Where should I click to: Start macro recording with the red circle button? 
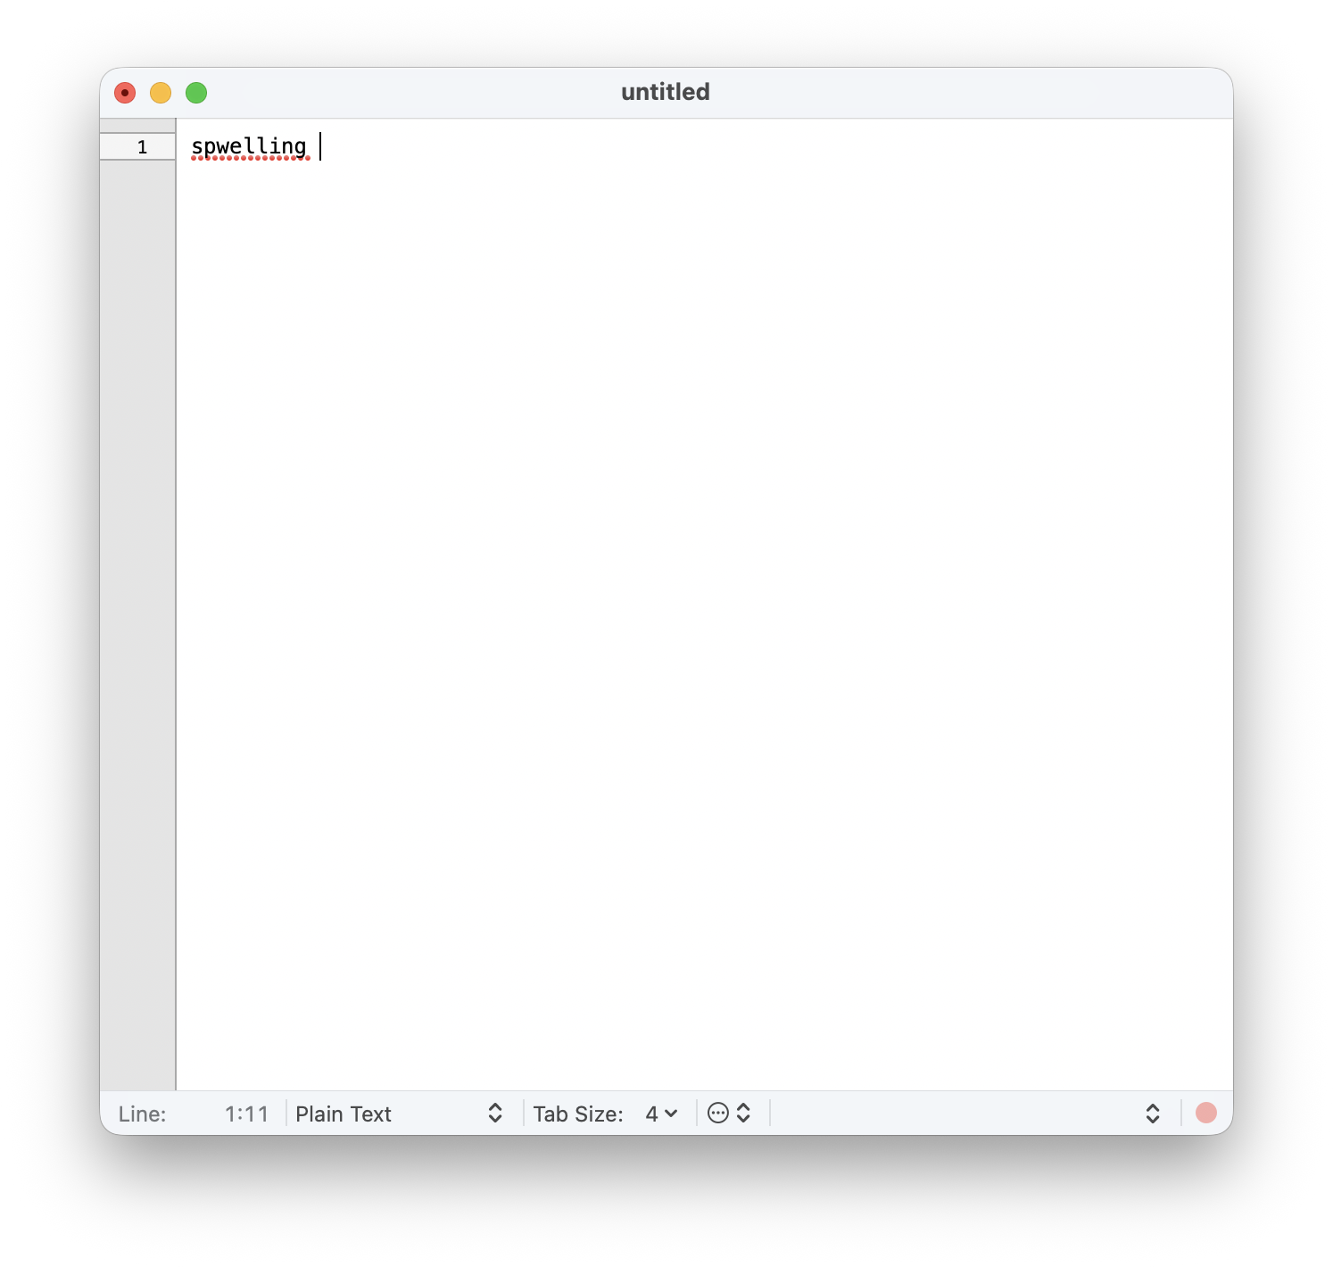1205,1113
